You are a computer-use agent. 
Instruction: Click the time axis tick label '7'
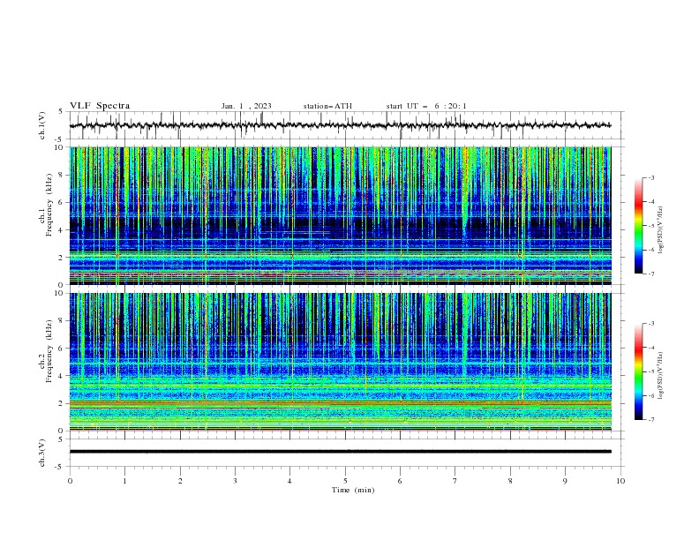[x=455, y=481]
